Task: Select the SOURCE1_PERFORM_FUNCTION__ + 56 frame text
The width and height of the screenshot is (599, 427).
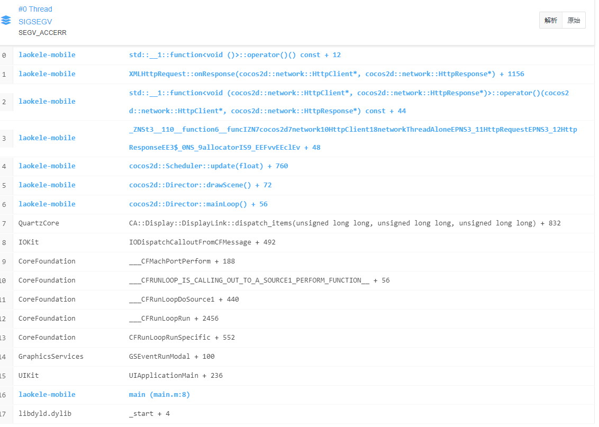Action: tap(259, 280)
